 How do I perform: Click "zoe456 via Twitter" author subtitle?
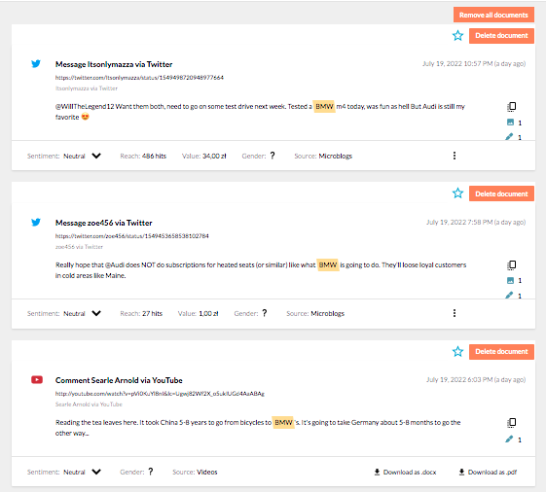pyautogui.click(x=79, y=247)
